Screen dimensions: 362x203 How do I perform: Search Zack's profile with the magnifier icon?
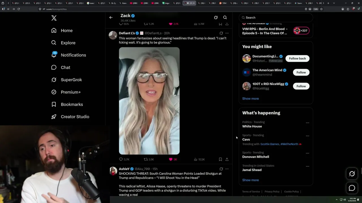pyautogui.click(x=225, y=17)
